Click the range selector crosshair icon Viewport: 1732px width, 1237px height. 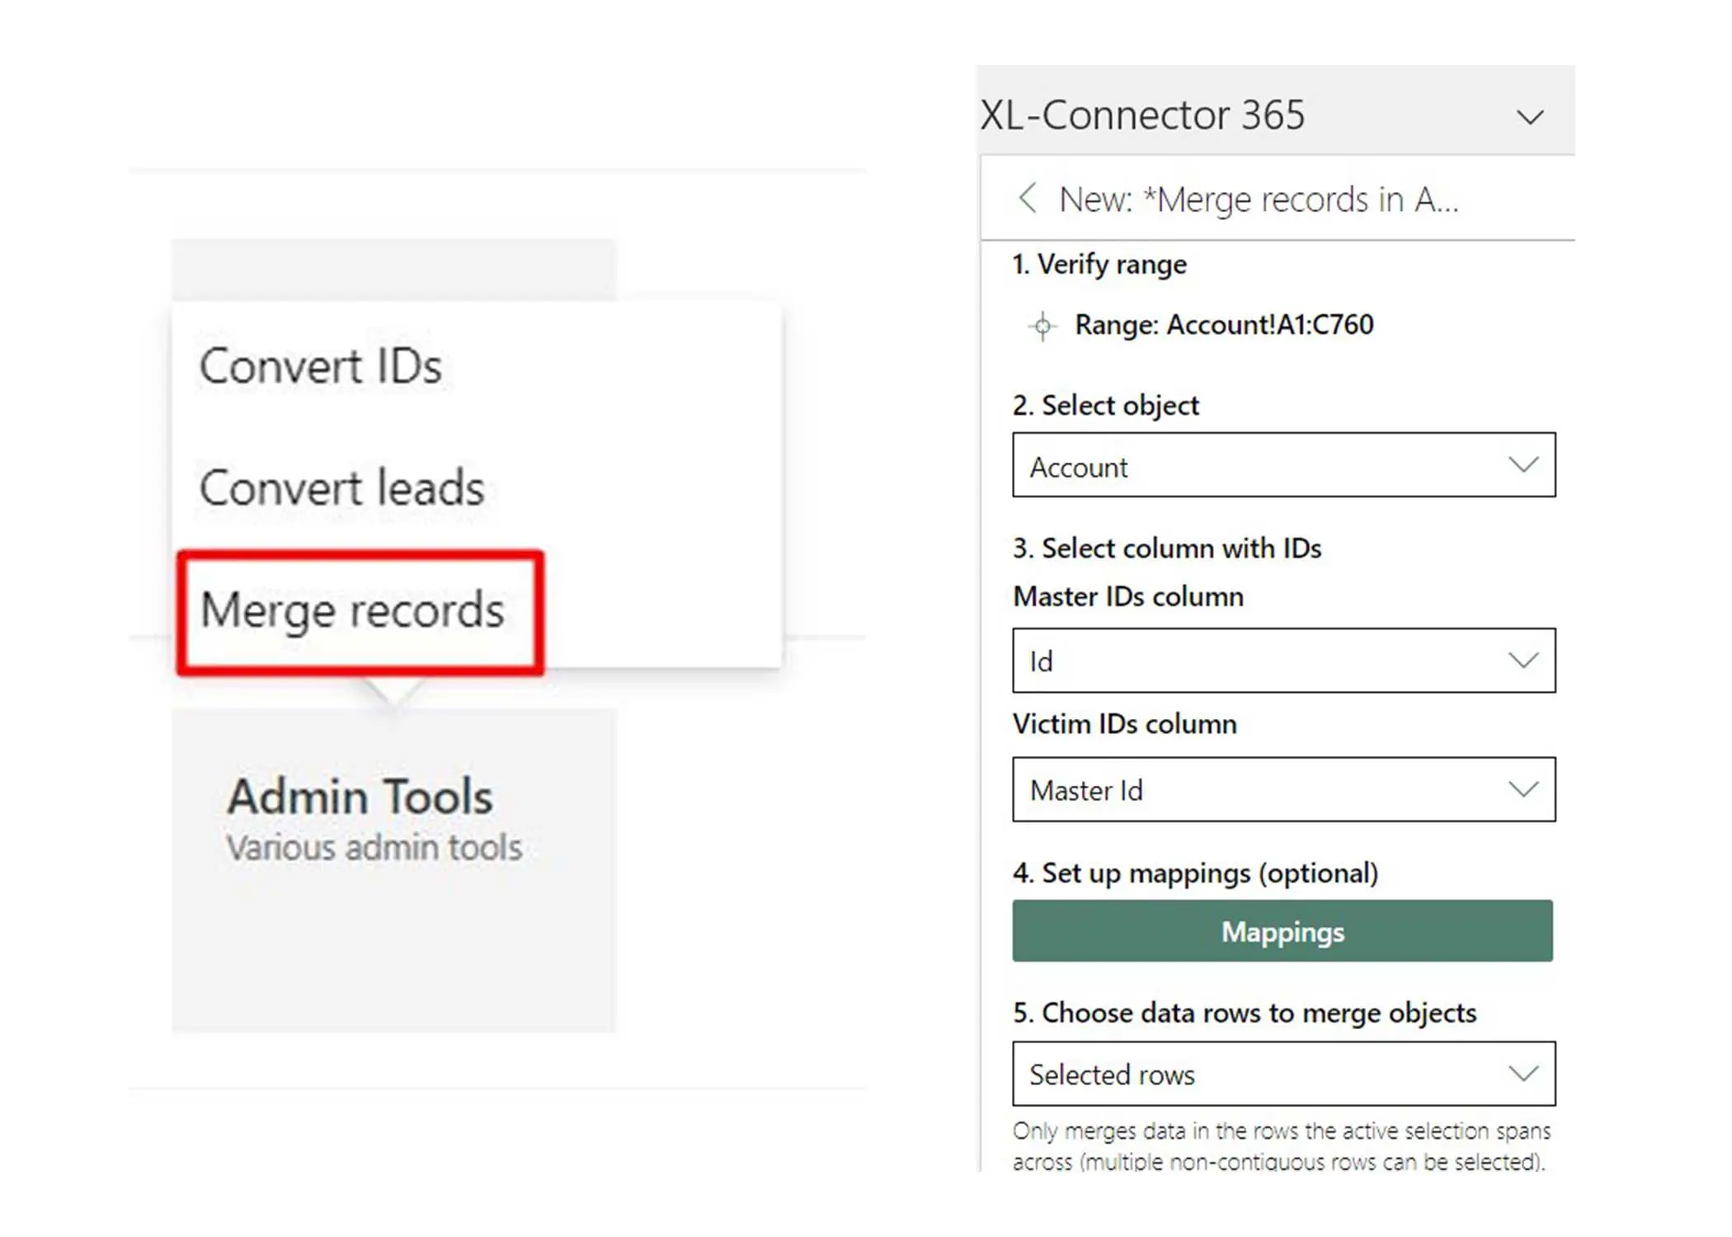(x=1042, y=326)
